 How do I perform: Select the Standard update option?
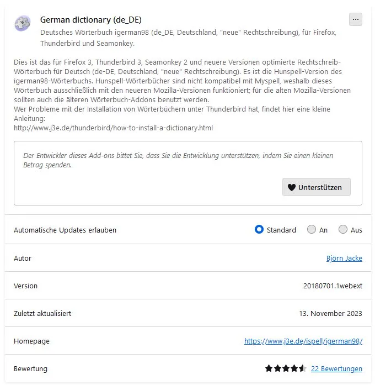pyautogui.click(x=259, y=229)
